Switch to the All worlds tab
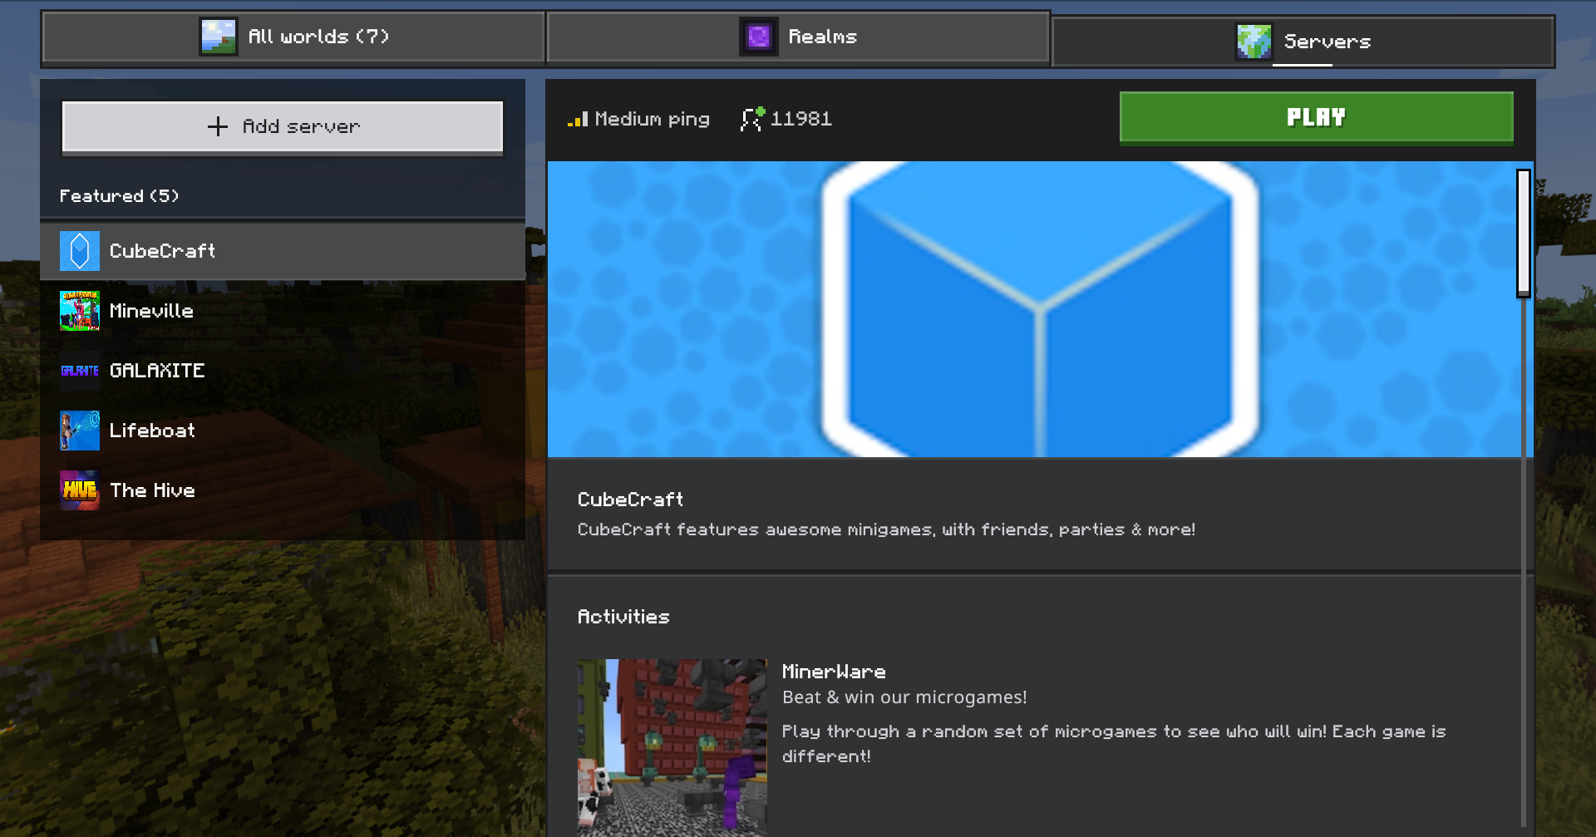 (293, 37)
